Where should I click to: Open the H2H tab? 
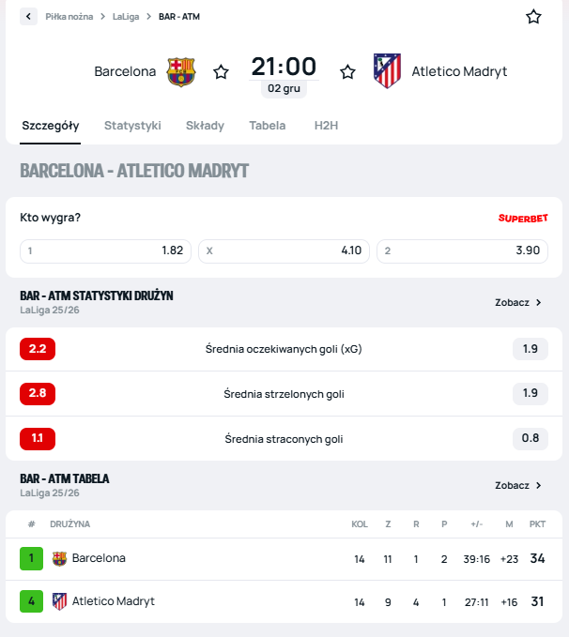click(326, 126)
